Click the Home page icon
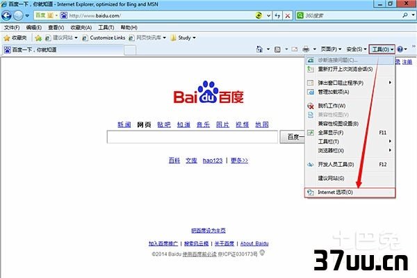The image size is (417, 278). point(259,49)
